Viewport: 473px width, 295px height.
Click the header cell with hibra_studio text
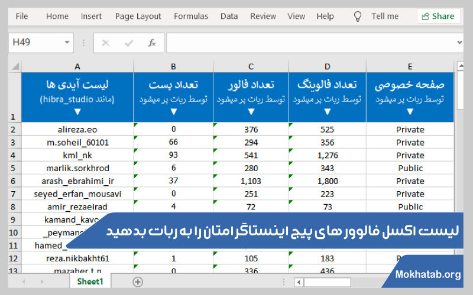point(77,97)
